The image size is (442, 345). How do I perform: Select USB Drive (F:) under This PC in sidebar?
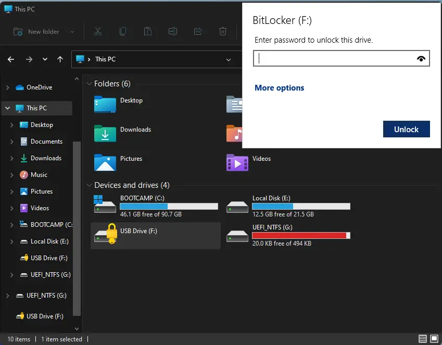(49, 258)
